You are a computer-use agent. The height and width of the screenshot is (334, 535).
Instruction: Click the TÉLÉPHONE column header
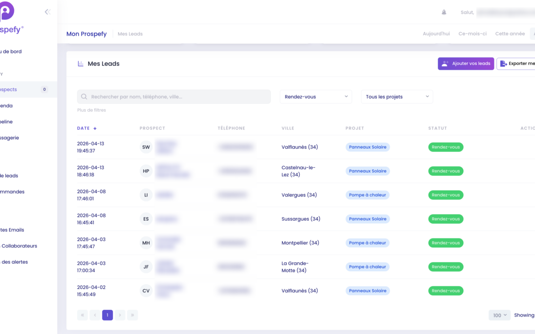coord(231,129)
